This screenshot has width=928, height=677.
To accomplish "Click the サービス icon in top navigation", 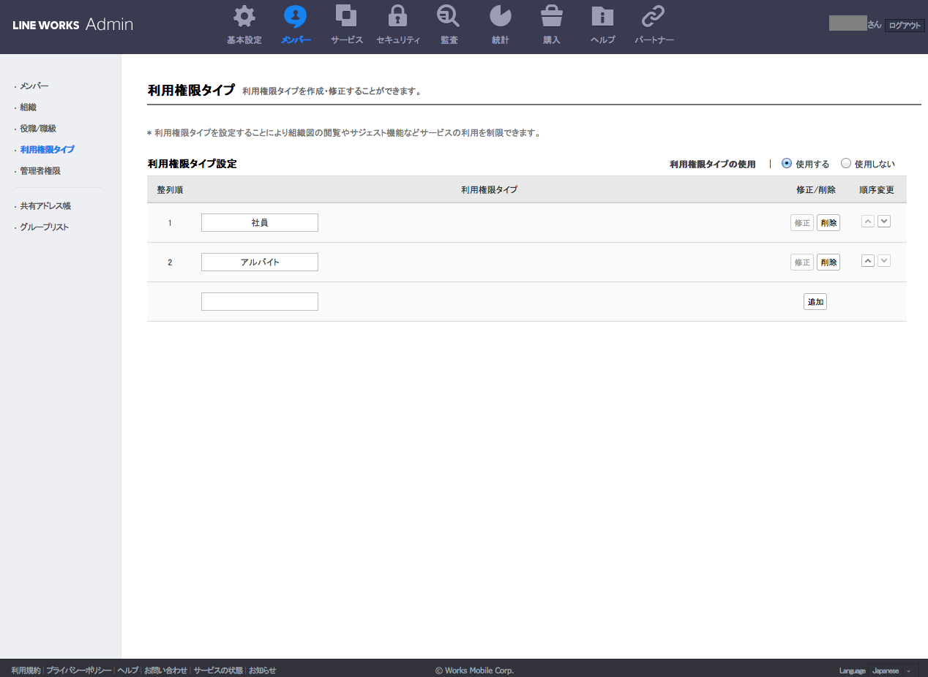I will point(346,17).
